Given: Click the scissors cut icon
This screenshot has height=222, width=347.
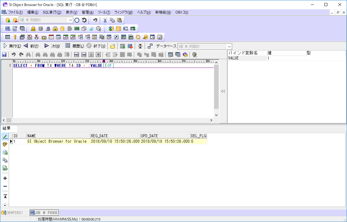Looking at the screenshot, I should [x=105, y=20].
